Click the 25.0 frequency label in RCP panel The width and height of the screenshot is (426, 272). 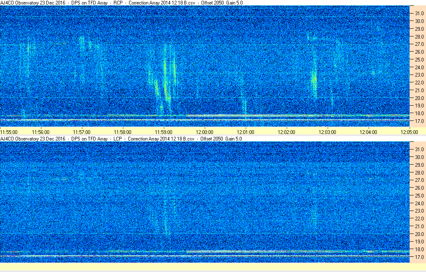pos(419,59)
